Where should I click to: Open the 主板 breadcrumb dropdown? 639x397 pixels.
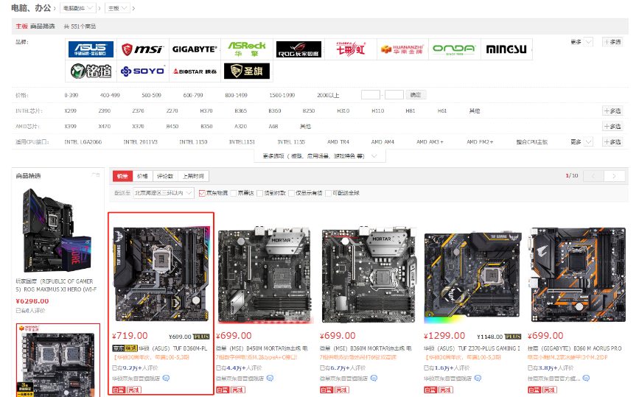coord(117,8)
